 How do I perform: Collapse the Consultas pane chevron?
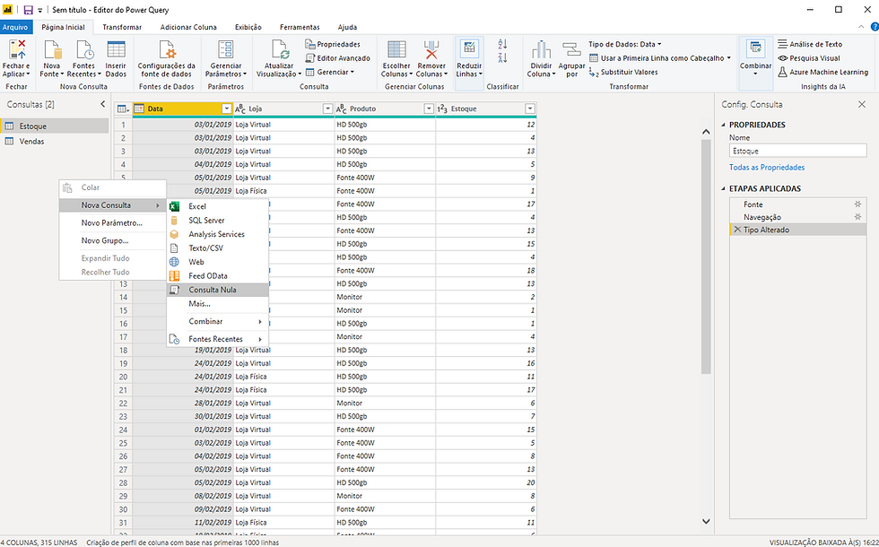[102, 104]
